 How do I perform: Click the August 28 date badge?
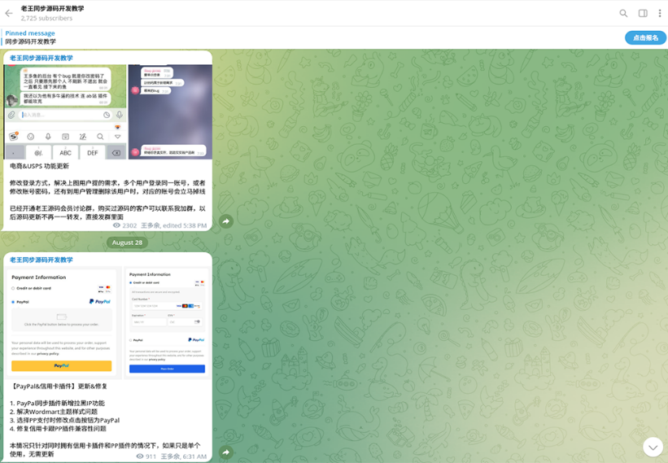pos(127,242)
